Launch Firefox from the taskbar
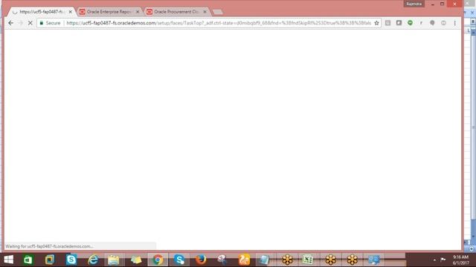Viewport: 476px width, 267px height. [x=201, y=260]
